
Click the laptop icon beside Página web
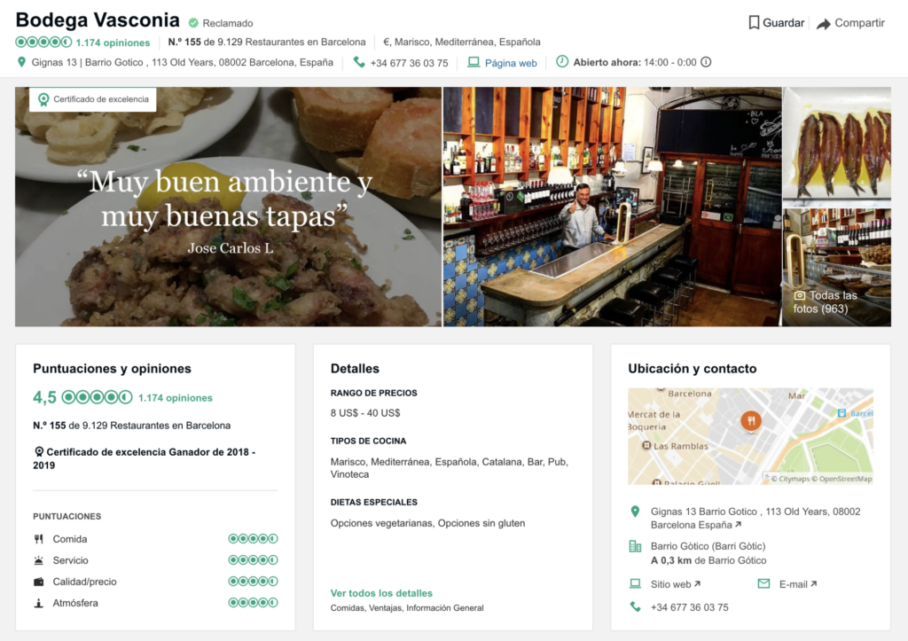pyautogui.click(x=474, y=62)
